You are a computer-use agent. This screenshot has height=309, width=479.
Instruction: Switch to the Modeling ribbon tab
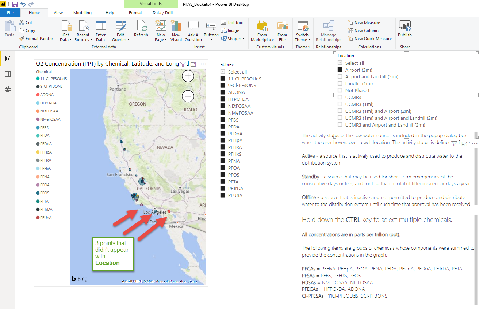click(x=83, y=13)
